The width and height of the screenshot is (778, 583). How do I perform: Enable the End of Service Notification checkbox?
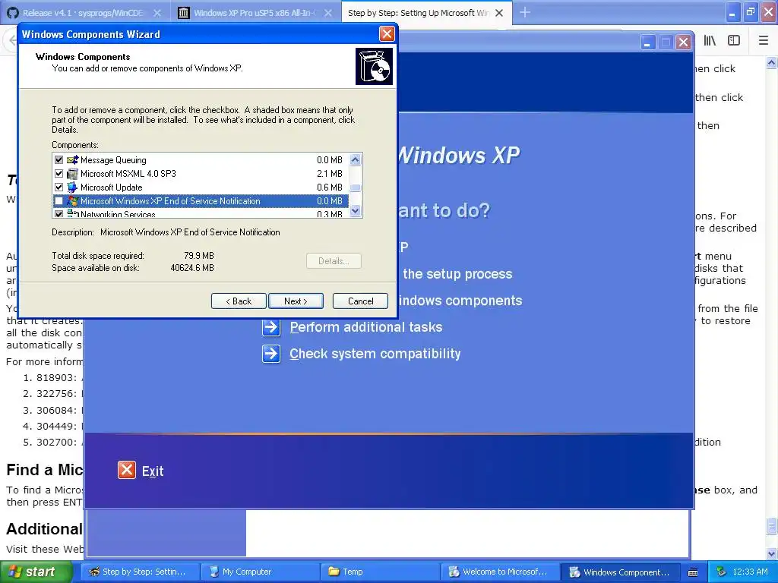pos(59,200)
